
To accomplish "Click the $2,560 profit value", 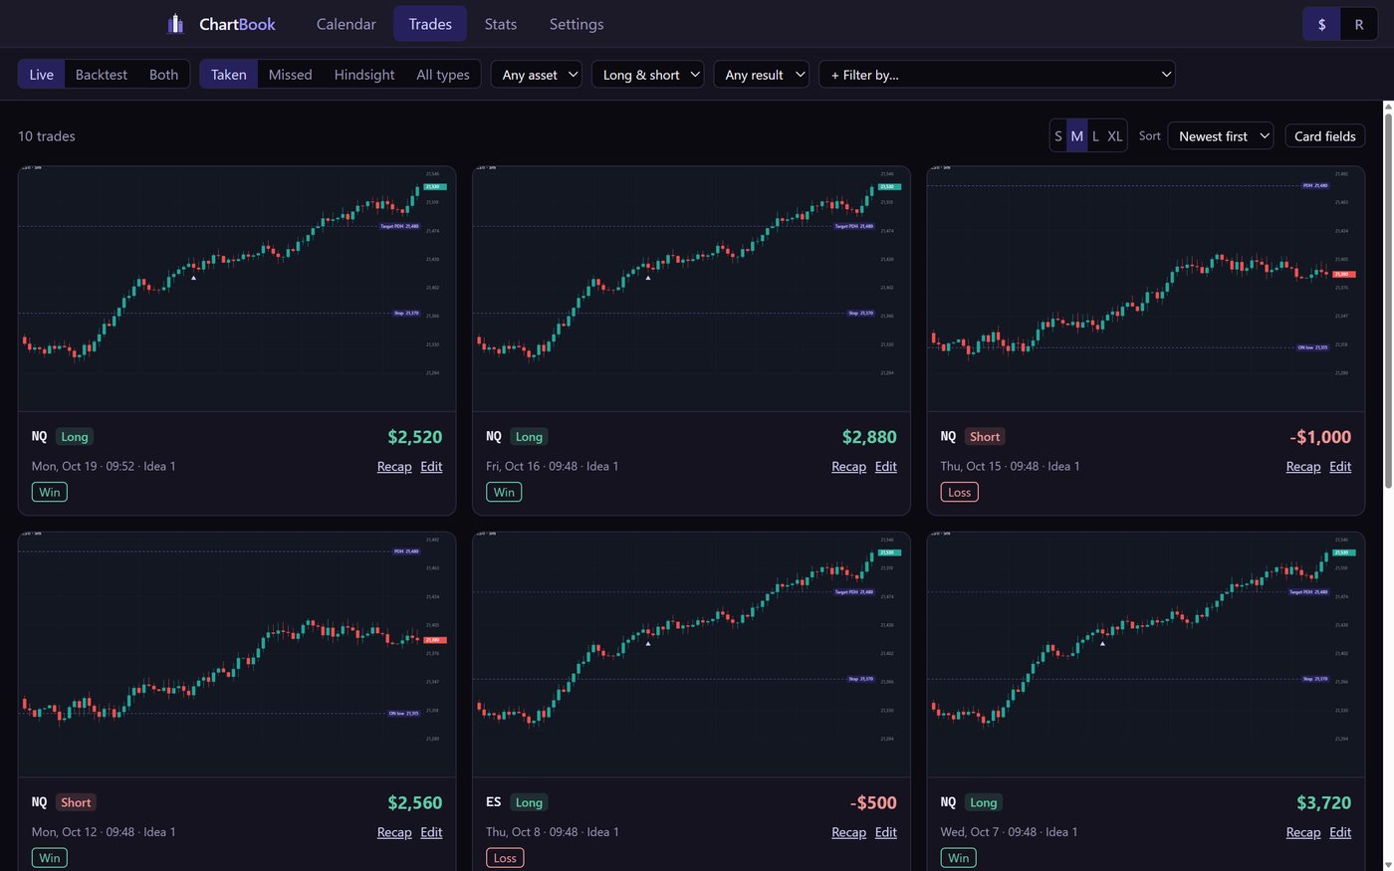I will pyautogui.click(x=415, y=803).
